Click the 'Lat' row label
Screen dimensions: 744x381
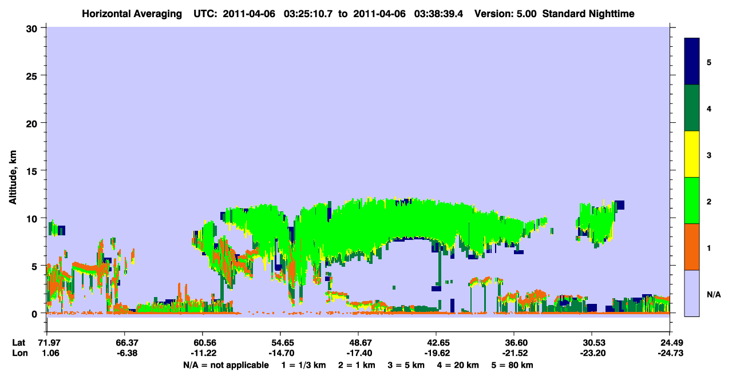click(19, 343)
